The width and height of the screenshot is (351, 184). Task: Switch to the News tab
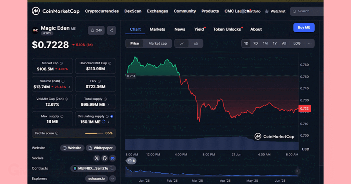180,30
